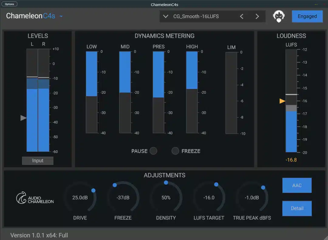Open the Detail view button
Screen dimensions: 328x240
click(x=297, y=208)
